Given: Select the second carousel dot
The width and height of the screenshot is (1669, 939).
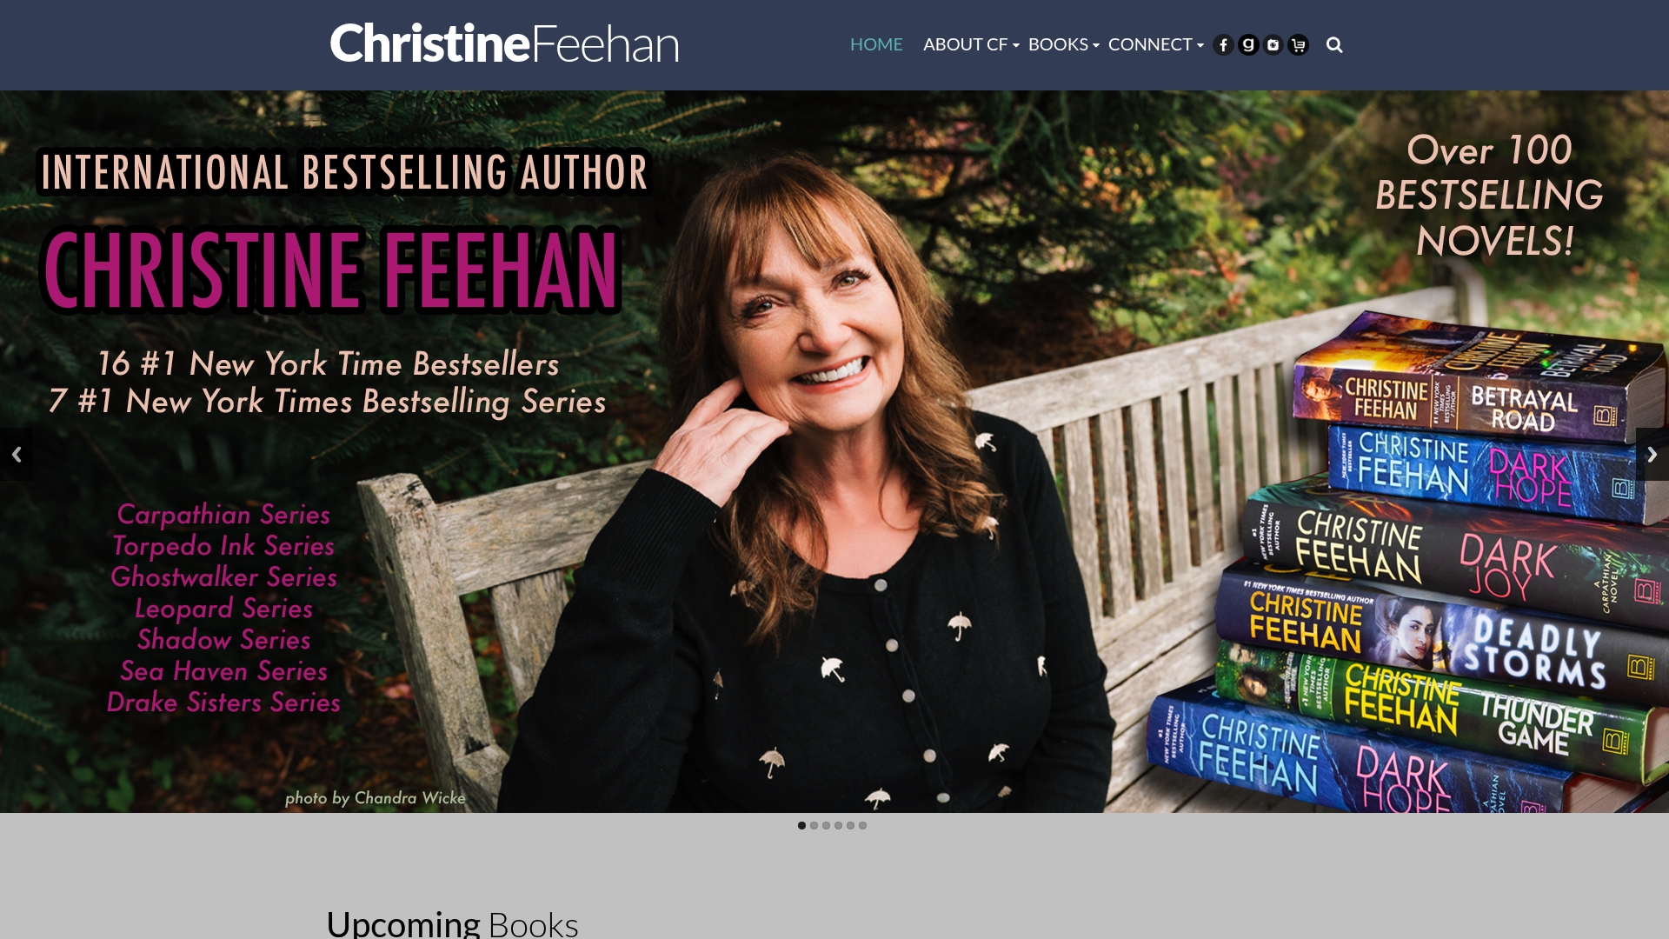Looking at the screenshot, I should tap(814, 825).
